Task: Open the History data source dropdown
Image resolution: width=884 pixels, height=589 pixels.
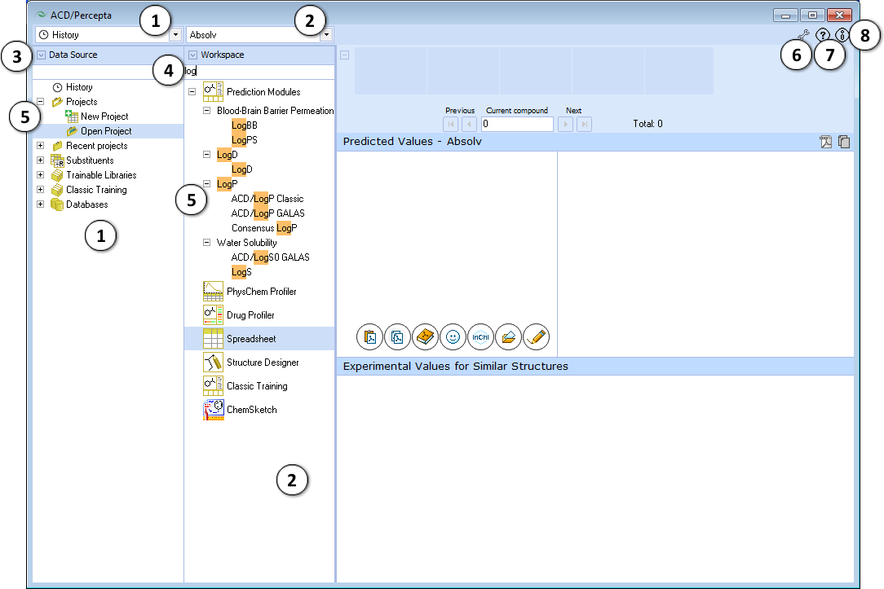Action: click(175, 35)
